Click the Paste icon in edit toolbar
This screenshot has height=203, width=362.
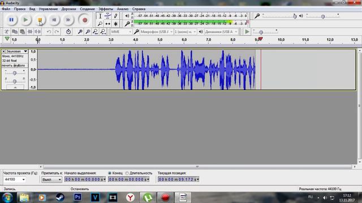tap(23, 32)
